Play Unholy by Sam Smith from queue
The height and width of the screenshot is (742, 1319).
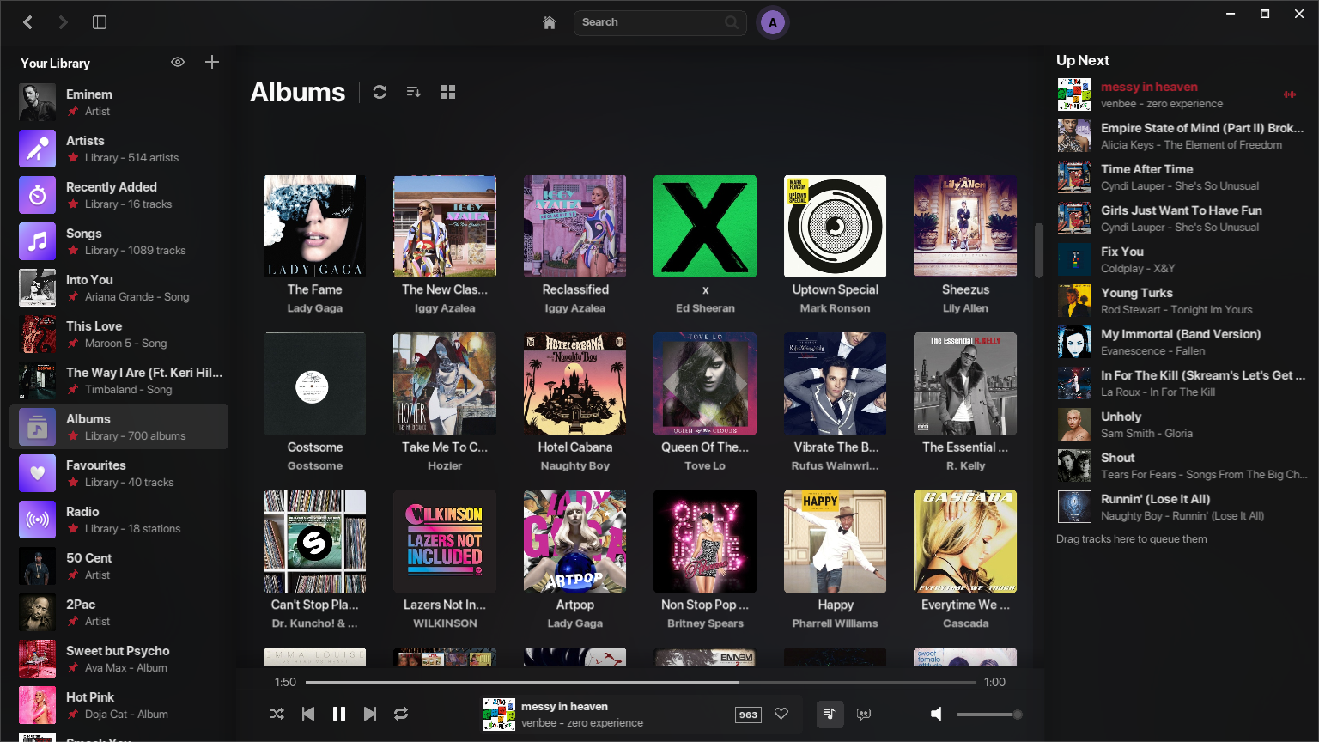pos(1182,424)
